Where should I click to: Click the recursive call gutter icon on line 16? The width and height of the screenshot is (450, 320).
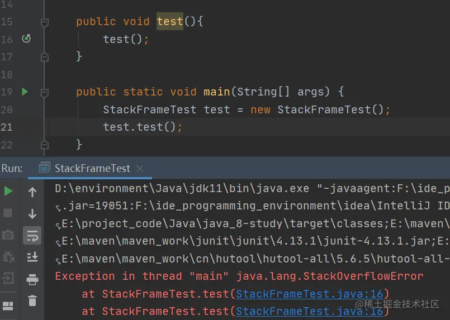point(26,39)
